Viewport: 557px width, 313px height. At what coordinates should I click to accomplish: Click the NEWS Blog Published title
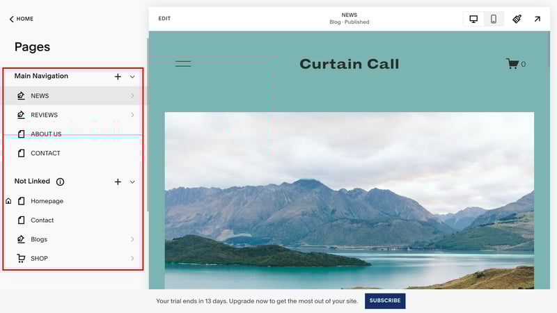point(350,19)
